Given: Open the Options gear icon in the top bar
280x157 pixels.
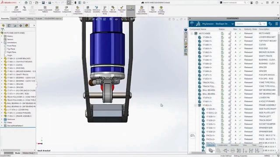Looking at the screenshot, I should (x=84, y=3).
